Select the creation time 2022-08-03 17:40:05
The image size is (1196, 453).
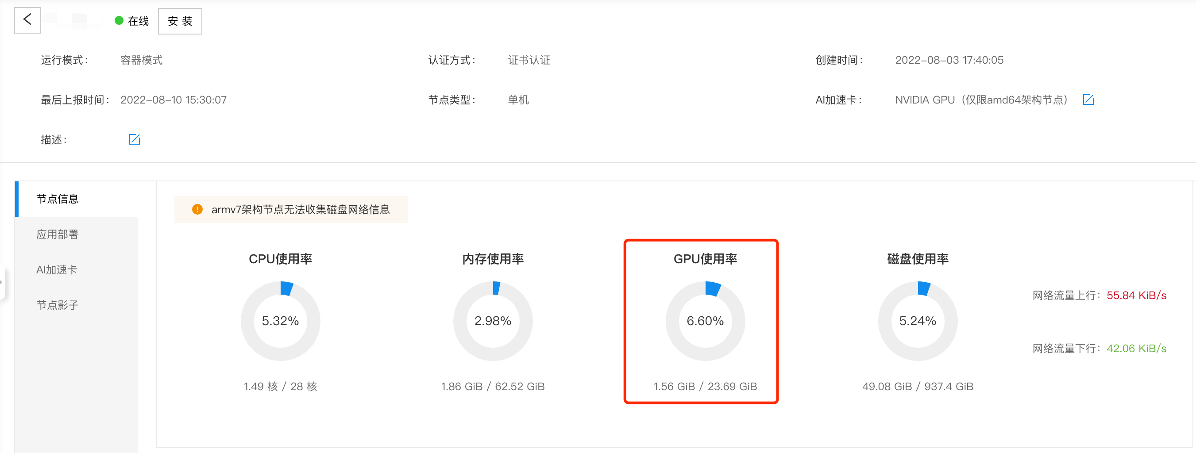point(949,60)
